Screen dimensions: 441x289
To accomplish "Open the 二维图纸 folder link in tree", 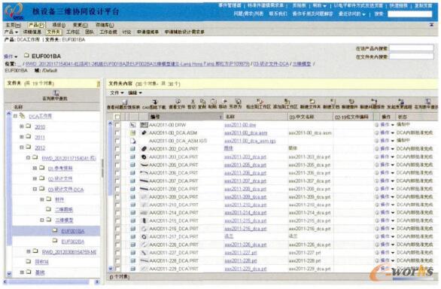I will [64, 210].
